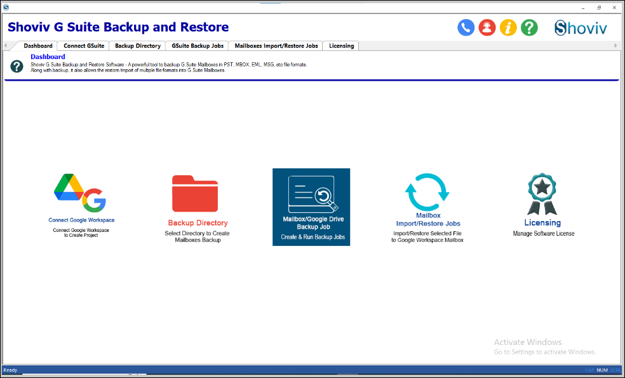
Task: Click the left tab scroll arrow
Action: pos(6,46)
